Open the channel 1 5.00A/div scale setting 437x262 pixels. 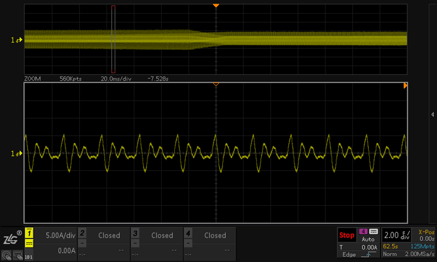[60, 235]
